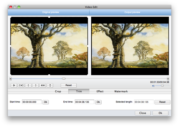
Task: Click the Output preview header
Action: pyautogui.click(x=132, y=12)
